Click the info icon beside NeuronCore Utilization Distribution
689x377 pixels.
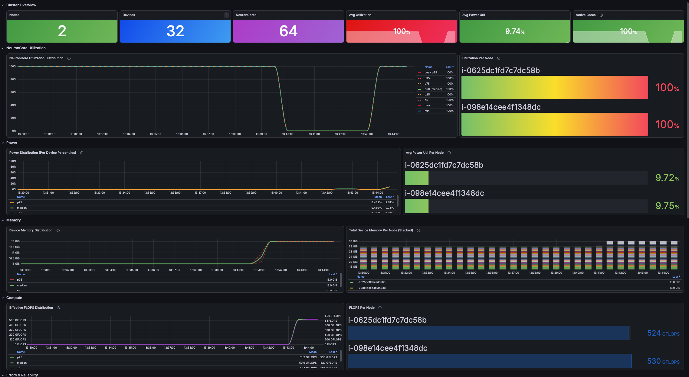tap(69, 58)
